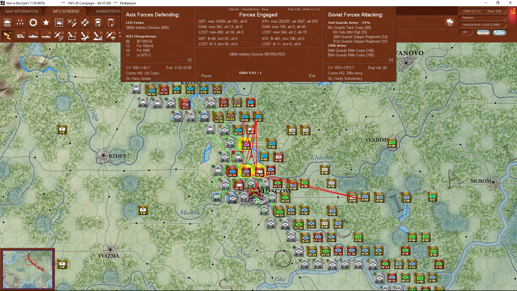Select the 45-35 unit counter
This screenshot has height=291, width=517.
[x=239, y=185]
